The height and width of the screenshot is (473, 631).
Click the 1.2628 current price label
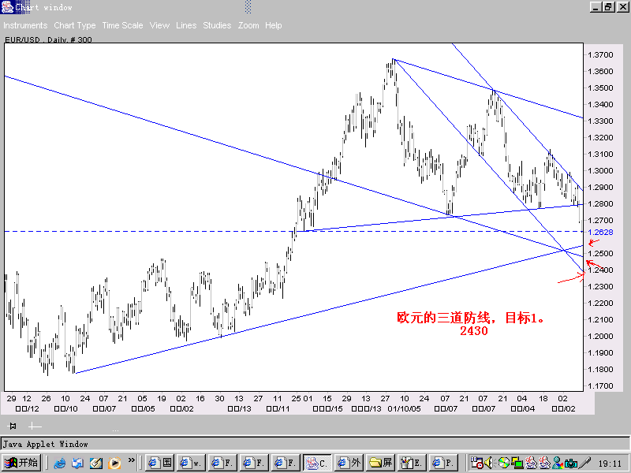coord(600,232)
